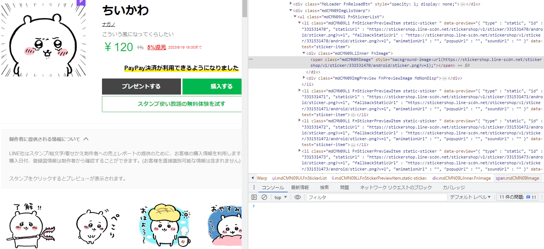Expand mdCMN09ImgPreview div ellipsis badge
544x249 pixels.
pos(445,78)
